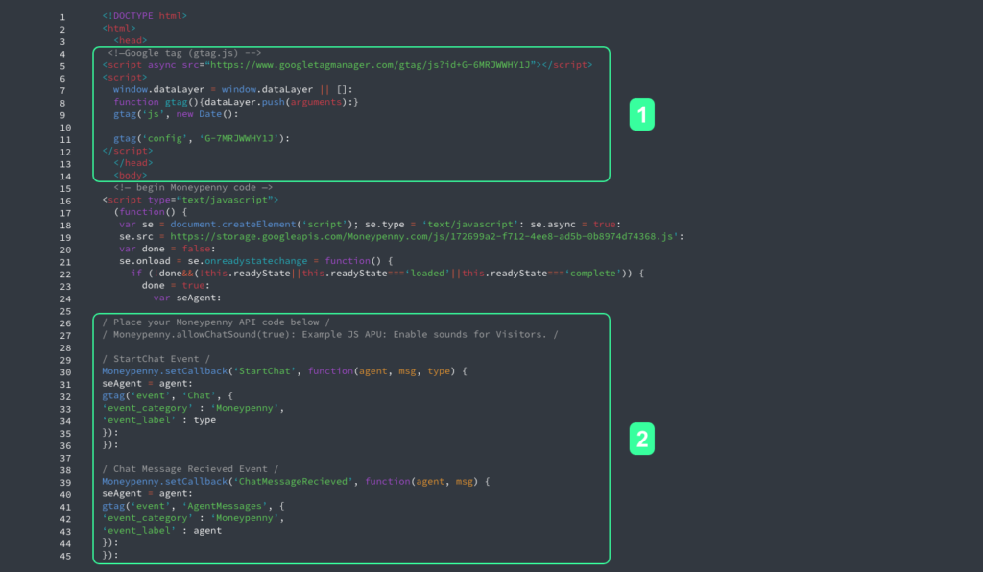This screenshot has width=983, height=572.
Task: Select line number 45 in gutter
Action: pos(62,555)
